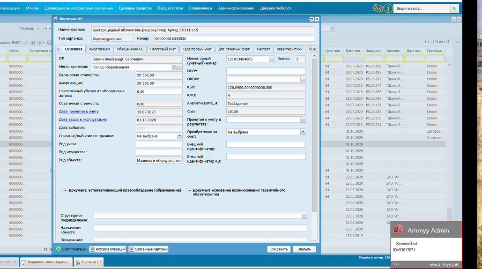Expand Документ, устанавливающий правообладание section
Image resolution: width=482 pixels, height=269 pixels.
[65, 190]
